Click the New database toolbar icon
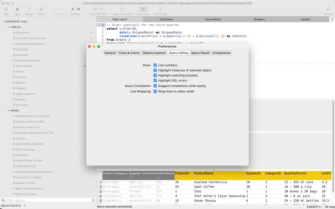This screenshot has width=335, height=209. [6, 9]
